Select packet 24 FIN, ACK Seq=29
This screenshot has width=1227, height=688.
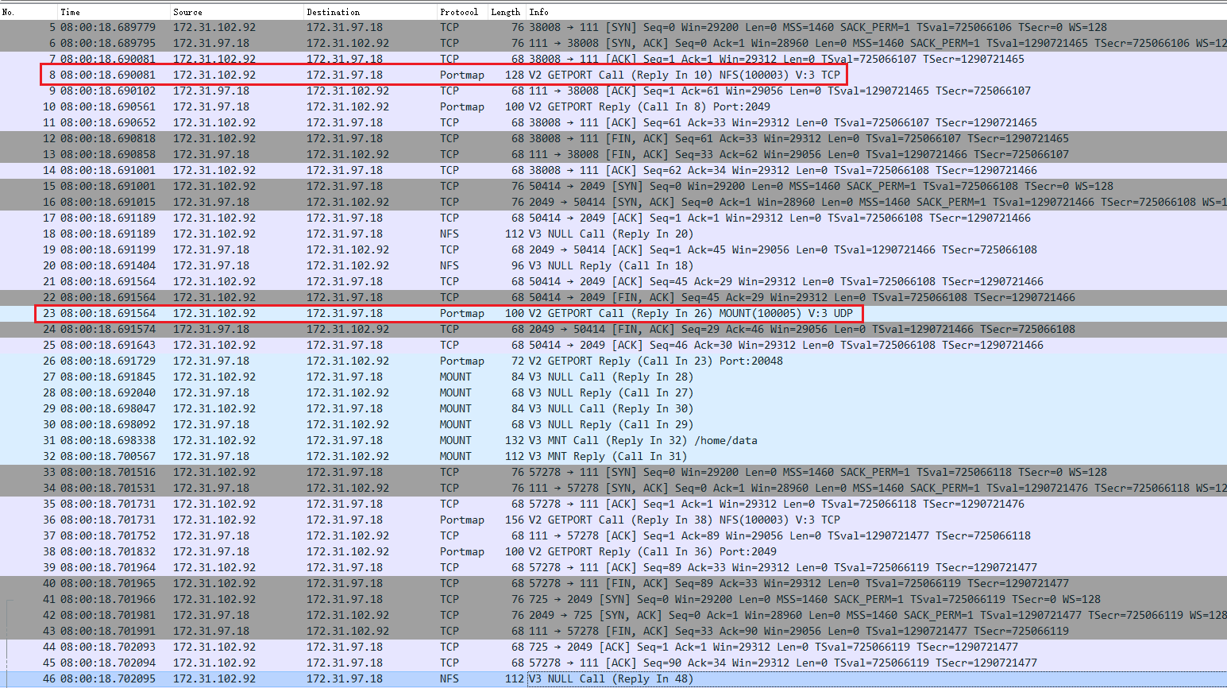coord(613,329)
